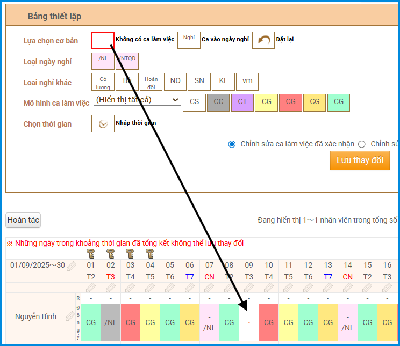
Task: Click the key icon above day 01
Action: (91, 253)
